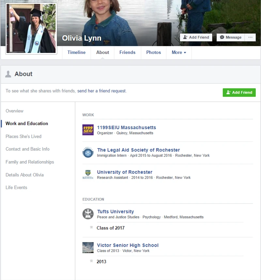
Task: Open the Overview section
Action: [x=14, y=111]
